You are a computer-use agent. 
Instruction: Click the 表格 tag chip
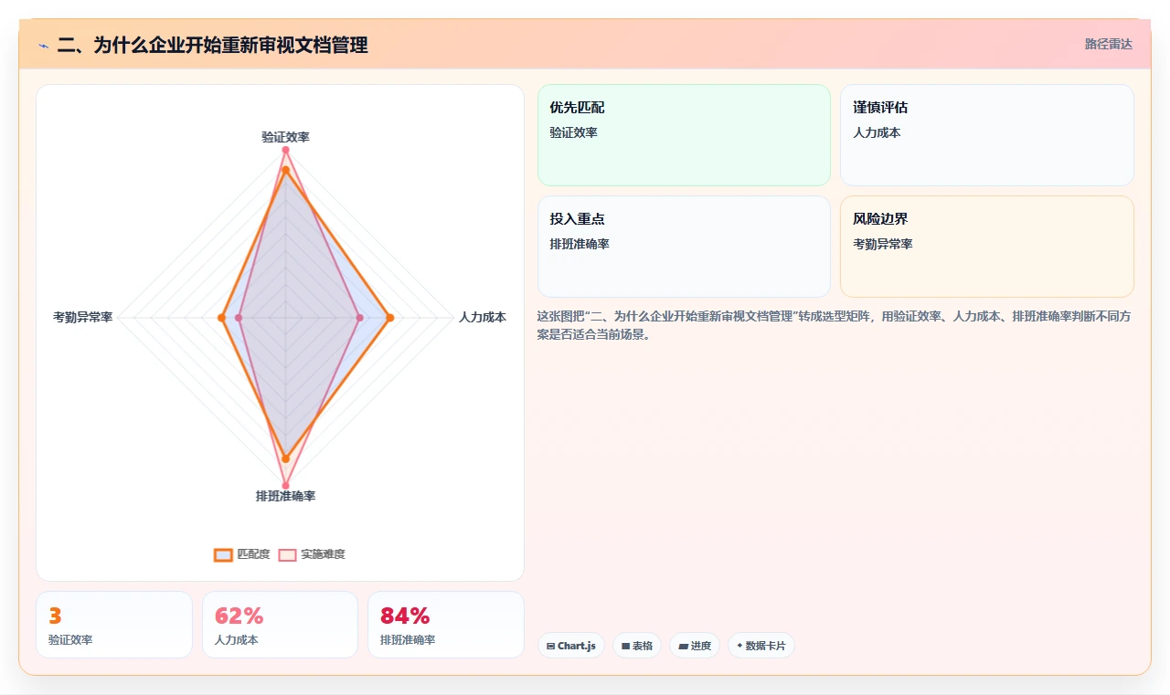637,646
